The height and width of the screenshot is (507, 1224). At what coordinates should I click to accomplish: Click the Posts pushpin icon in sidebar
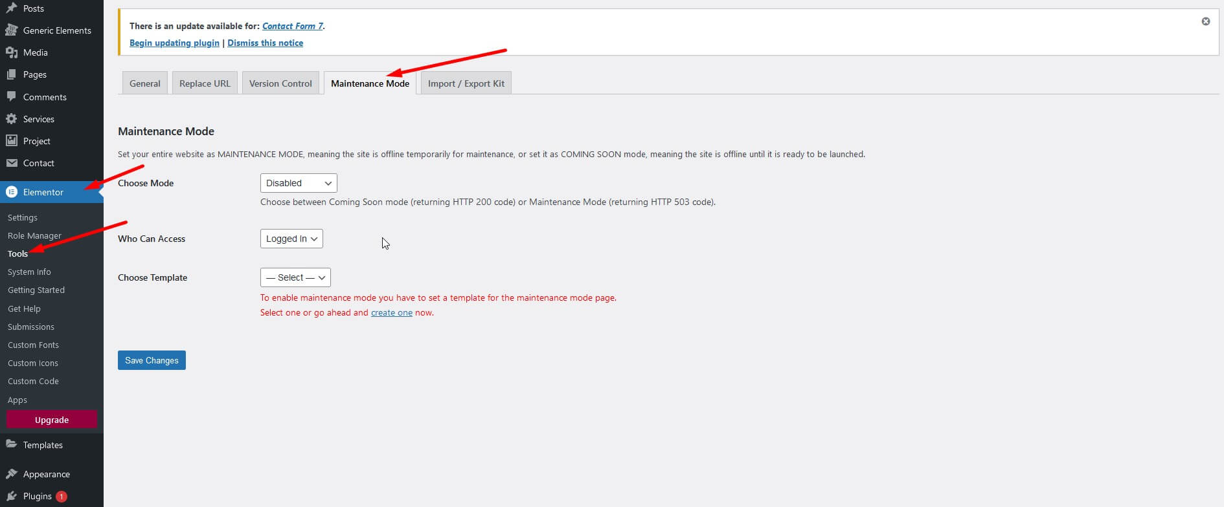click(x=11, y=8)
